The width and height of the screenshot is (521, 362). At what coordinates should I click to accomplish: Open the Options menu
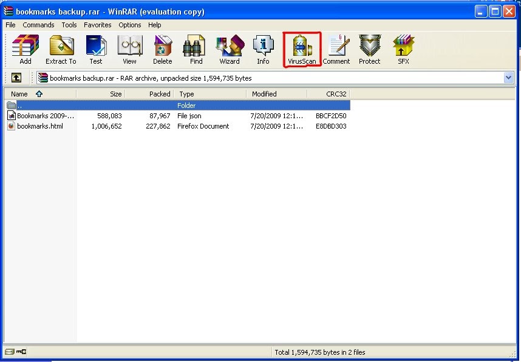click(x=129, y=25)
